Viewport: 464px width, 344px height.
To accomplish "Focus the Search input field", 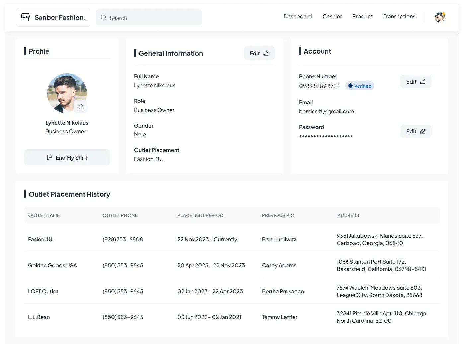I will click(x=149, y=17).
